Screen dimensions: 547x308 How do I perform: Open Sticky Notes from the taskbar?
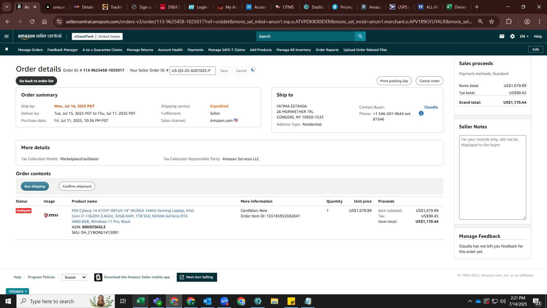coord(291,301)
